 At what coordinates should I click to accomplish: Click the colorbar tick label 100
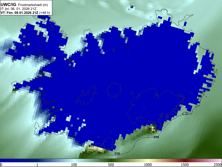click(74, 165)
